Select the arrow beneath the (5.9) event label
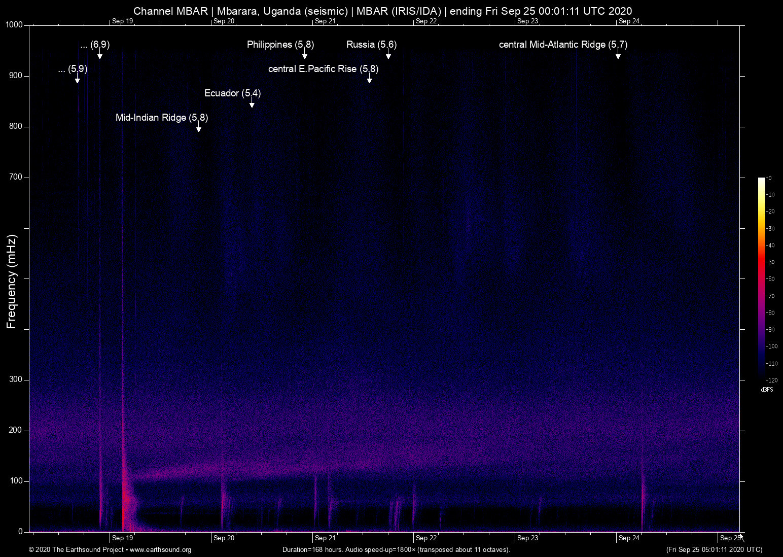The width and height of the screenshot is (783, 557). [78, 80]
